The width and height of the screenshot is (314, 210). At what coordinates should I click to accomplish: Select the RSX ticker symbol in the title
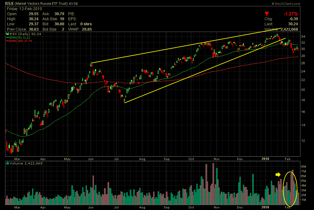click(9, 3)
